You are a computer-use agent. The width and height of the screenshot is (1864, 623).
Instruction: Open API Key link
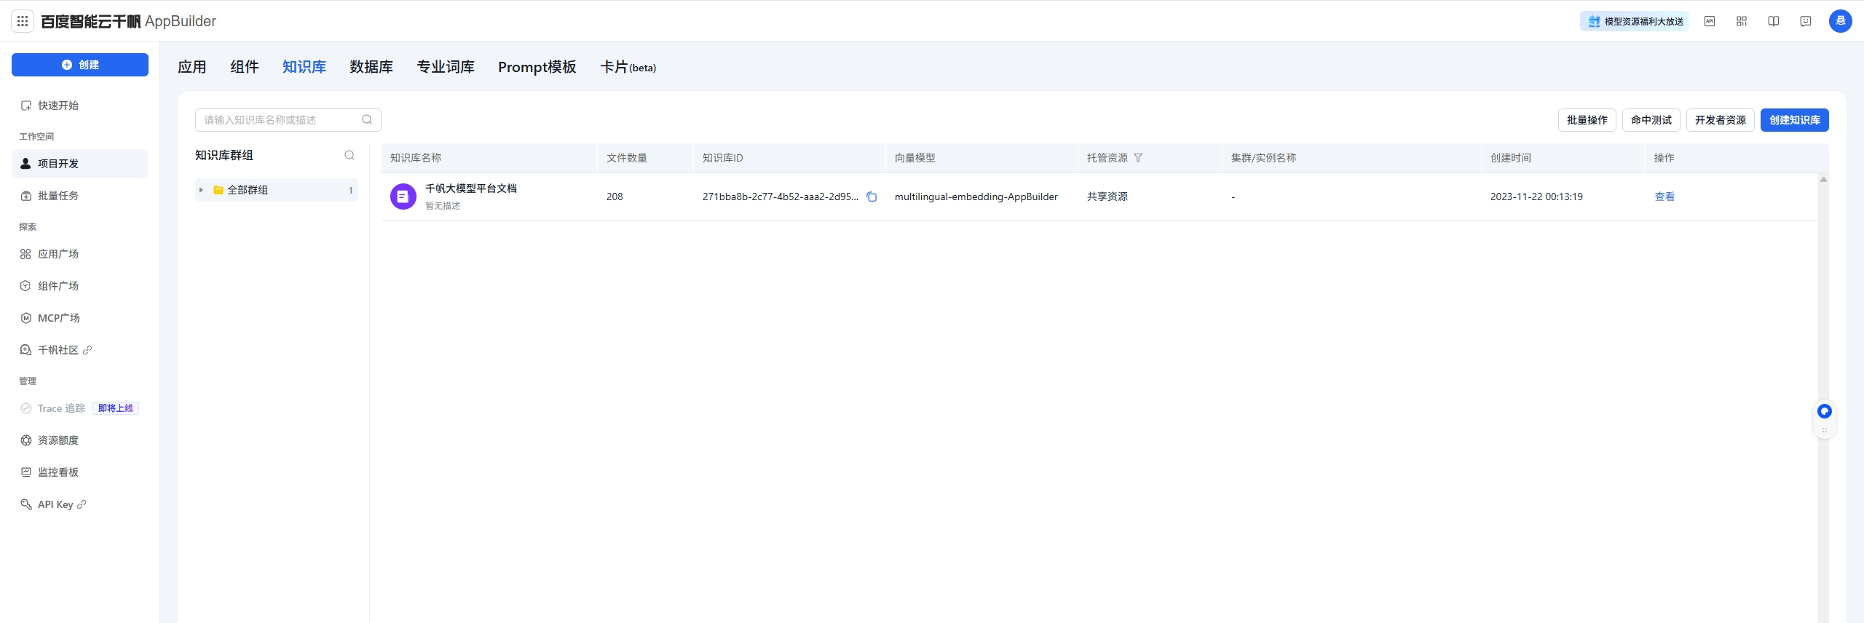click(x=80, y=504)
